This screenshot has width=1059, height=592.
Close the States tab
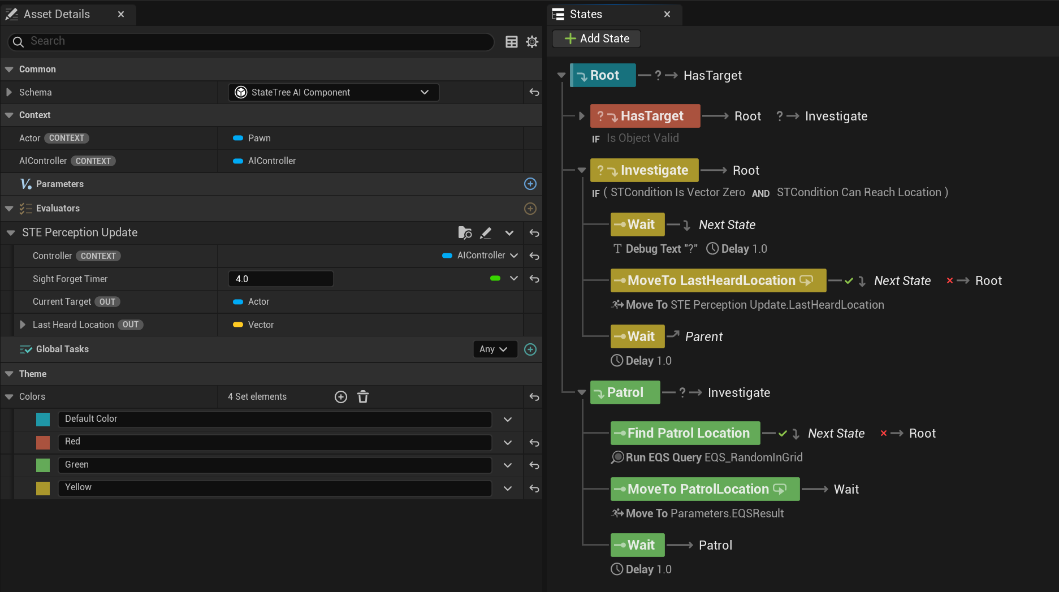click(x=667, y=14)
